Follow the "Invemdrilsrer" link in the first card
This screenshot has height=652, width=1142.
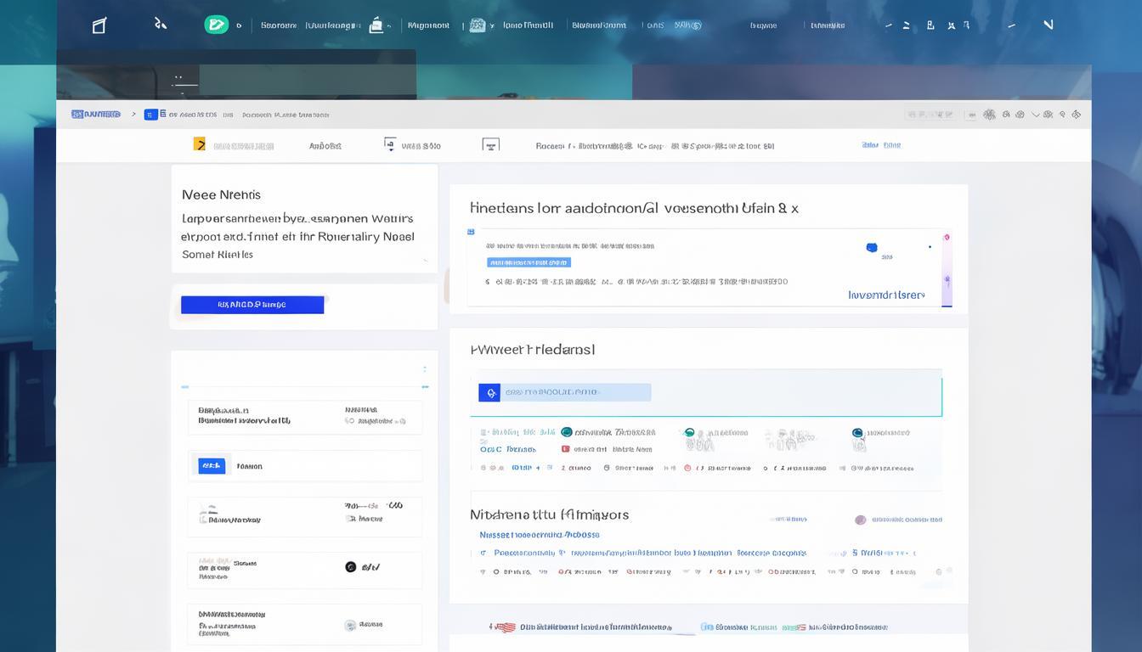pos(886,295)
